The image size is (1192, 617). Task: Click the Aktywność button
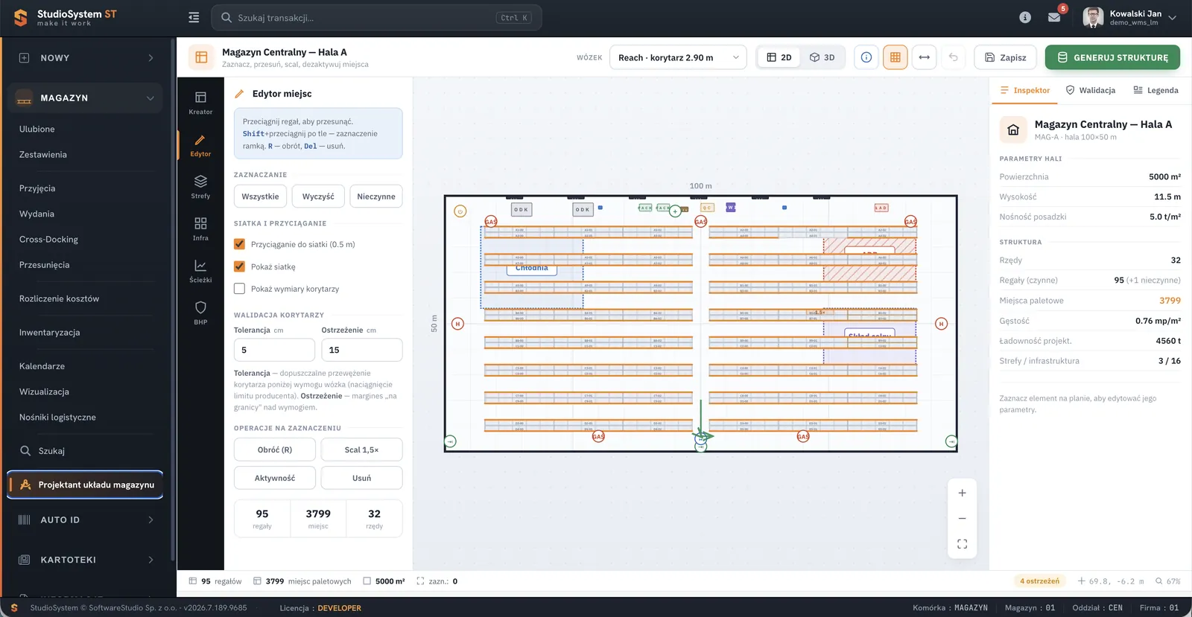pyautogui.click(x=275, y=478)
